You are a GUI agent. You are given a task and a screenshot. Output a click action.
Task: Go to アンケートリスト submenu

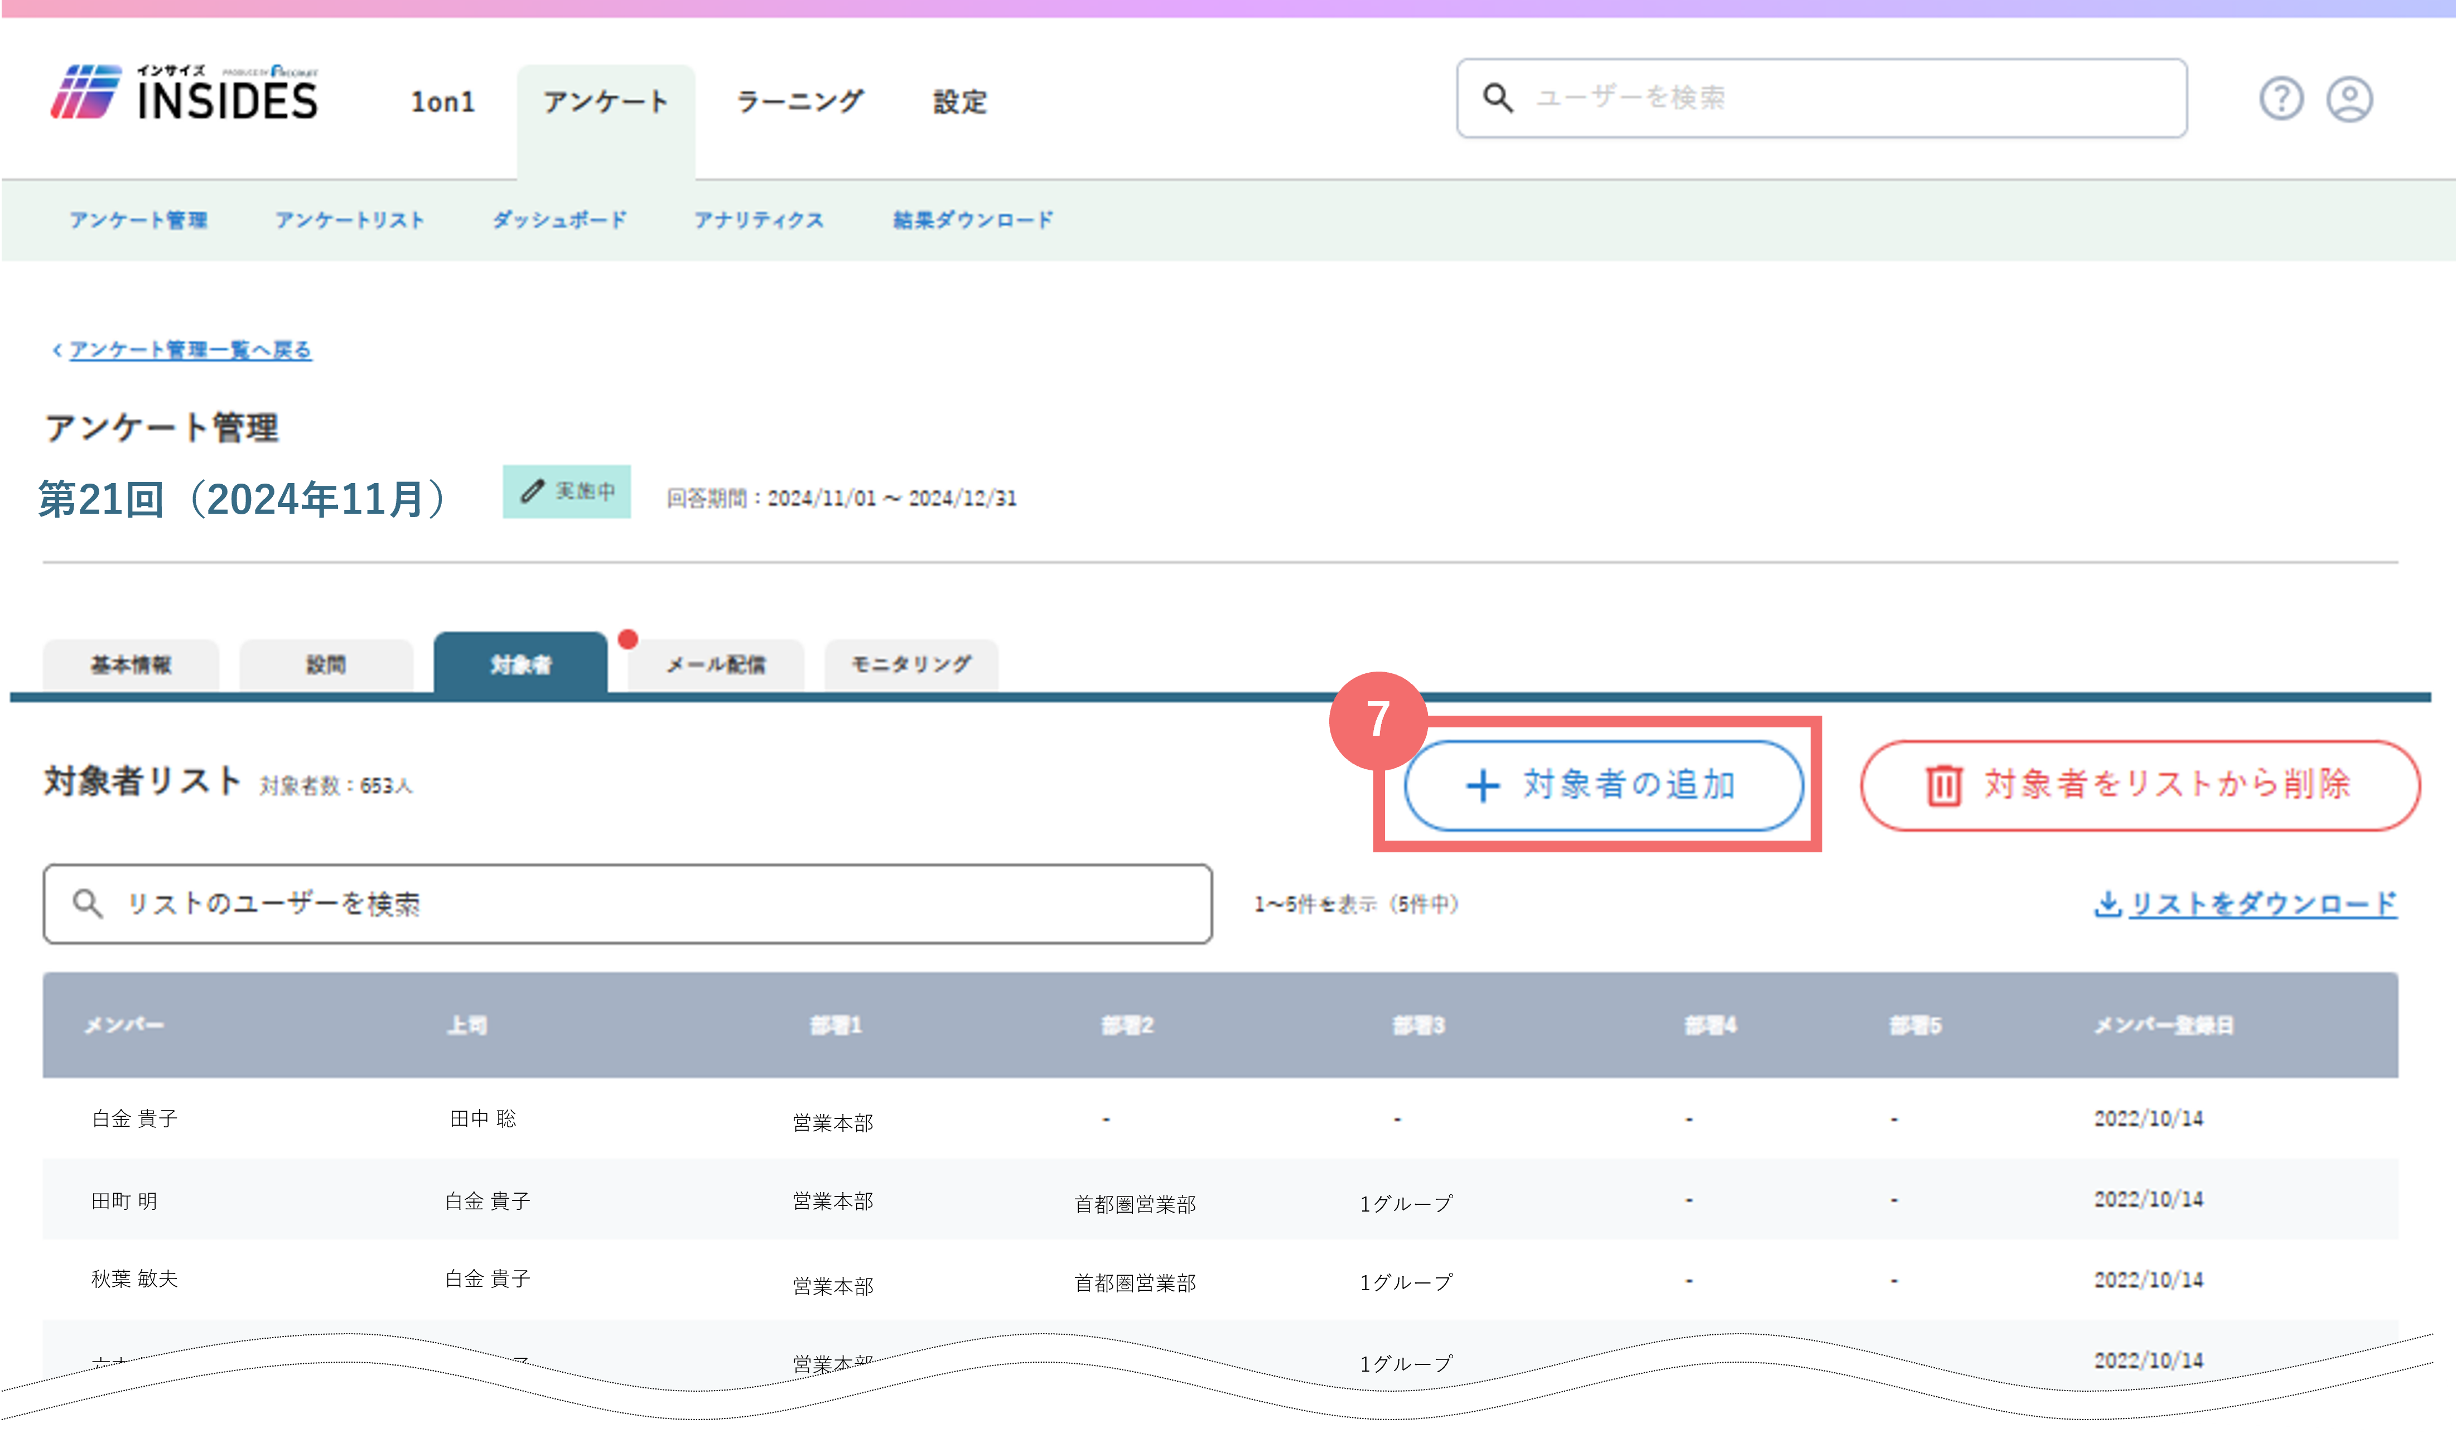350,220
